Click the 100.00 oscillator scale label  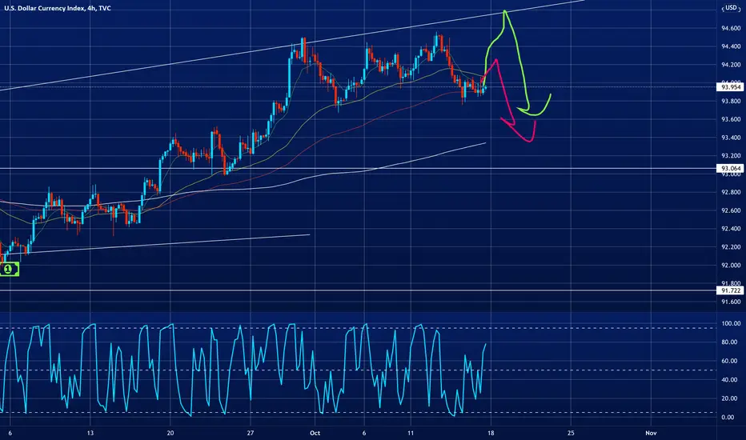click(731, 323)
